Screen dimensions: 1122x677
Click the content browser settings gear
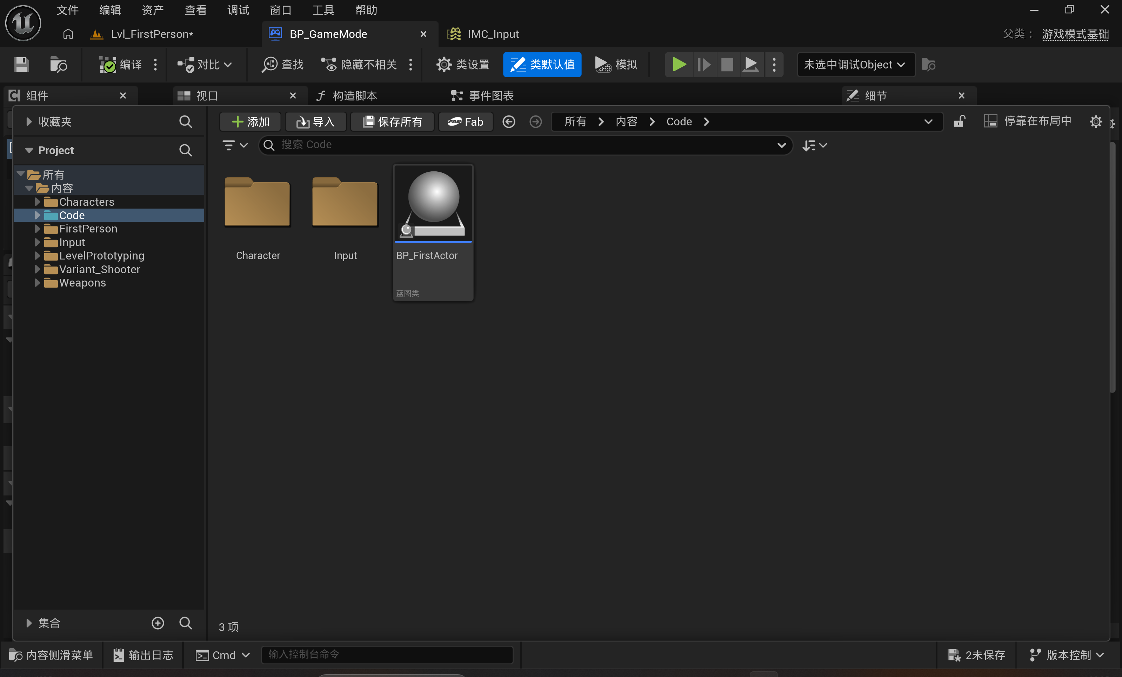tap(1096, 121)
